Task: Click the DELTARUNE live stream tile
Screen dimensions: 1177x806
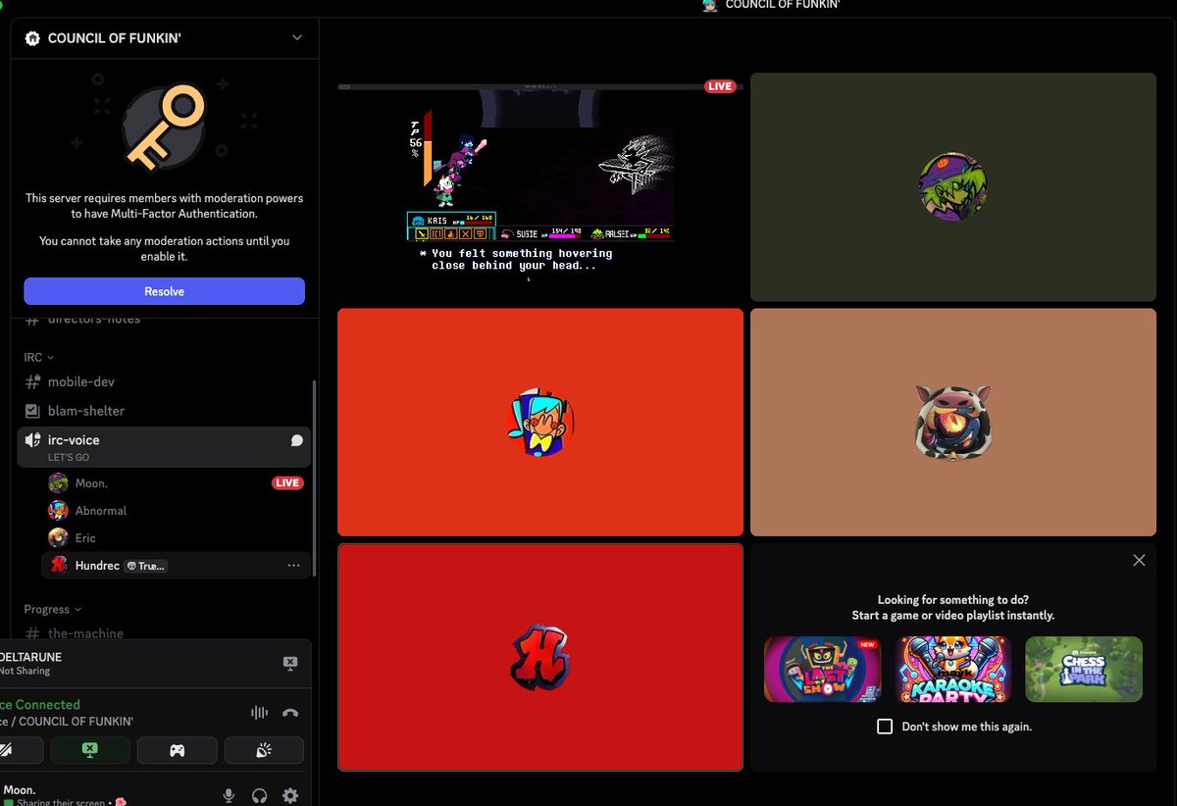Action: (540, 186)
